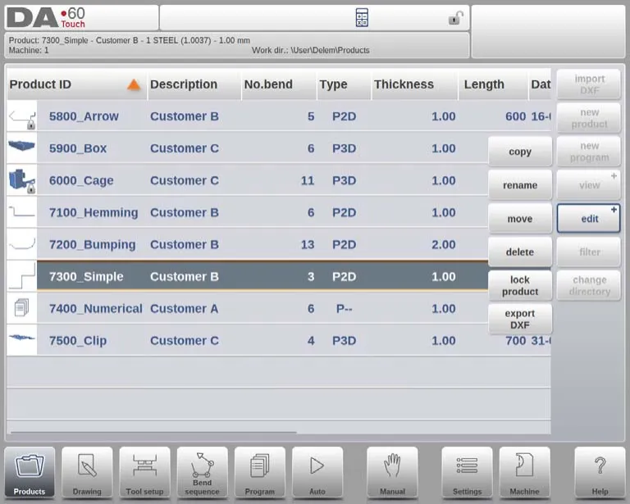630x504 pixels.
Task: Open the Drawing mode
Action: tap(87, 472)
